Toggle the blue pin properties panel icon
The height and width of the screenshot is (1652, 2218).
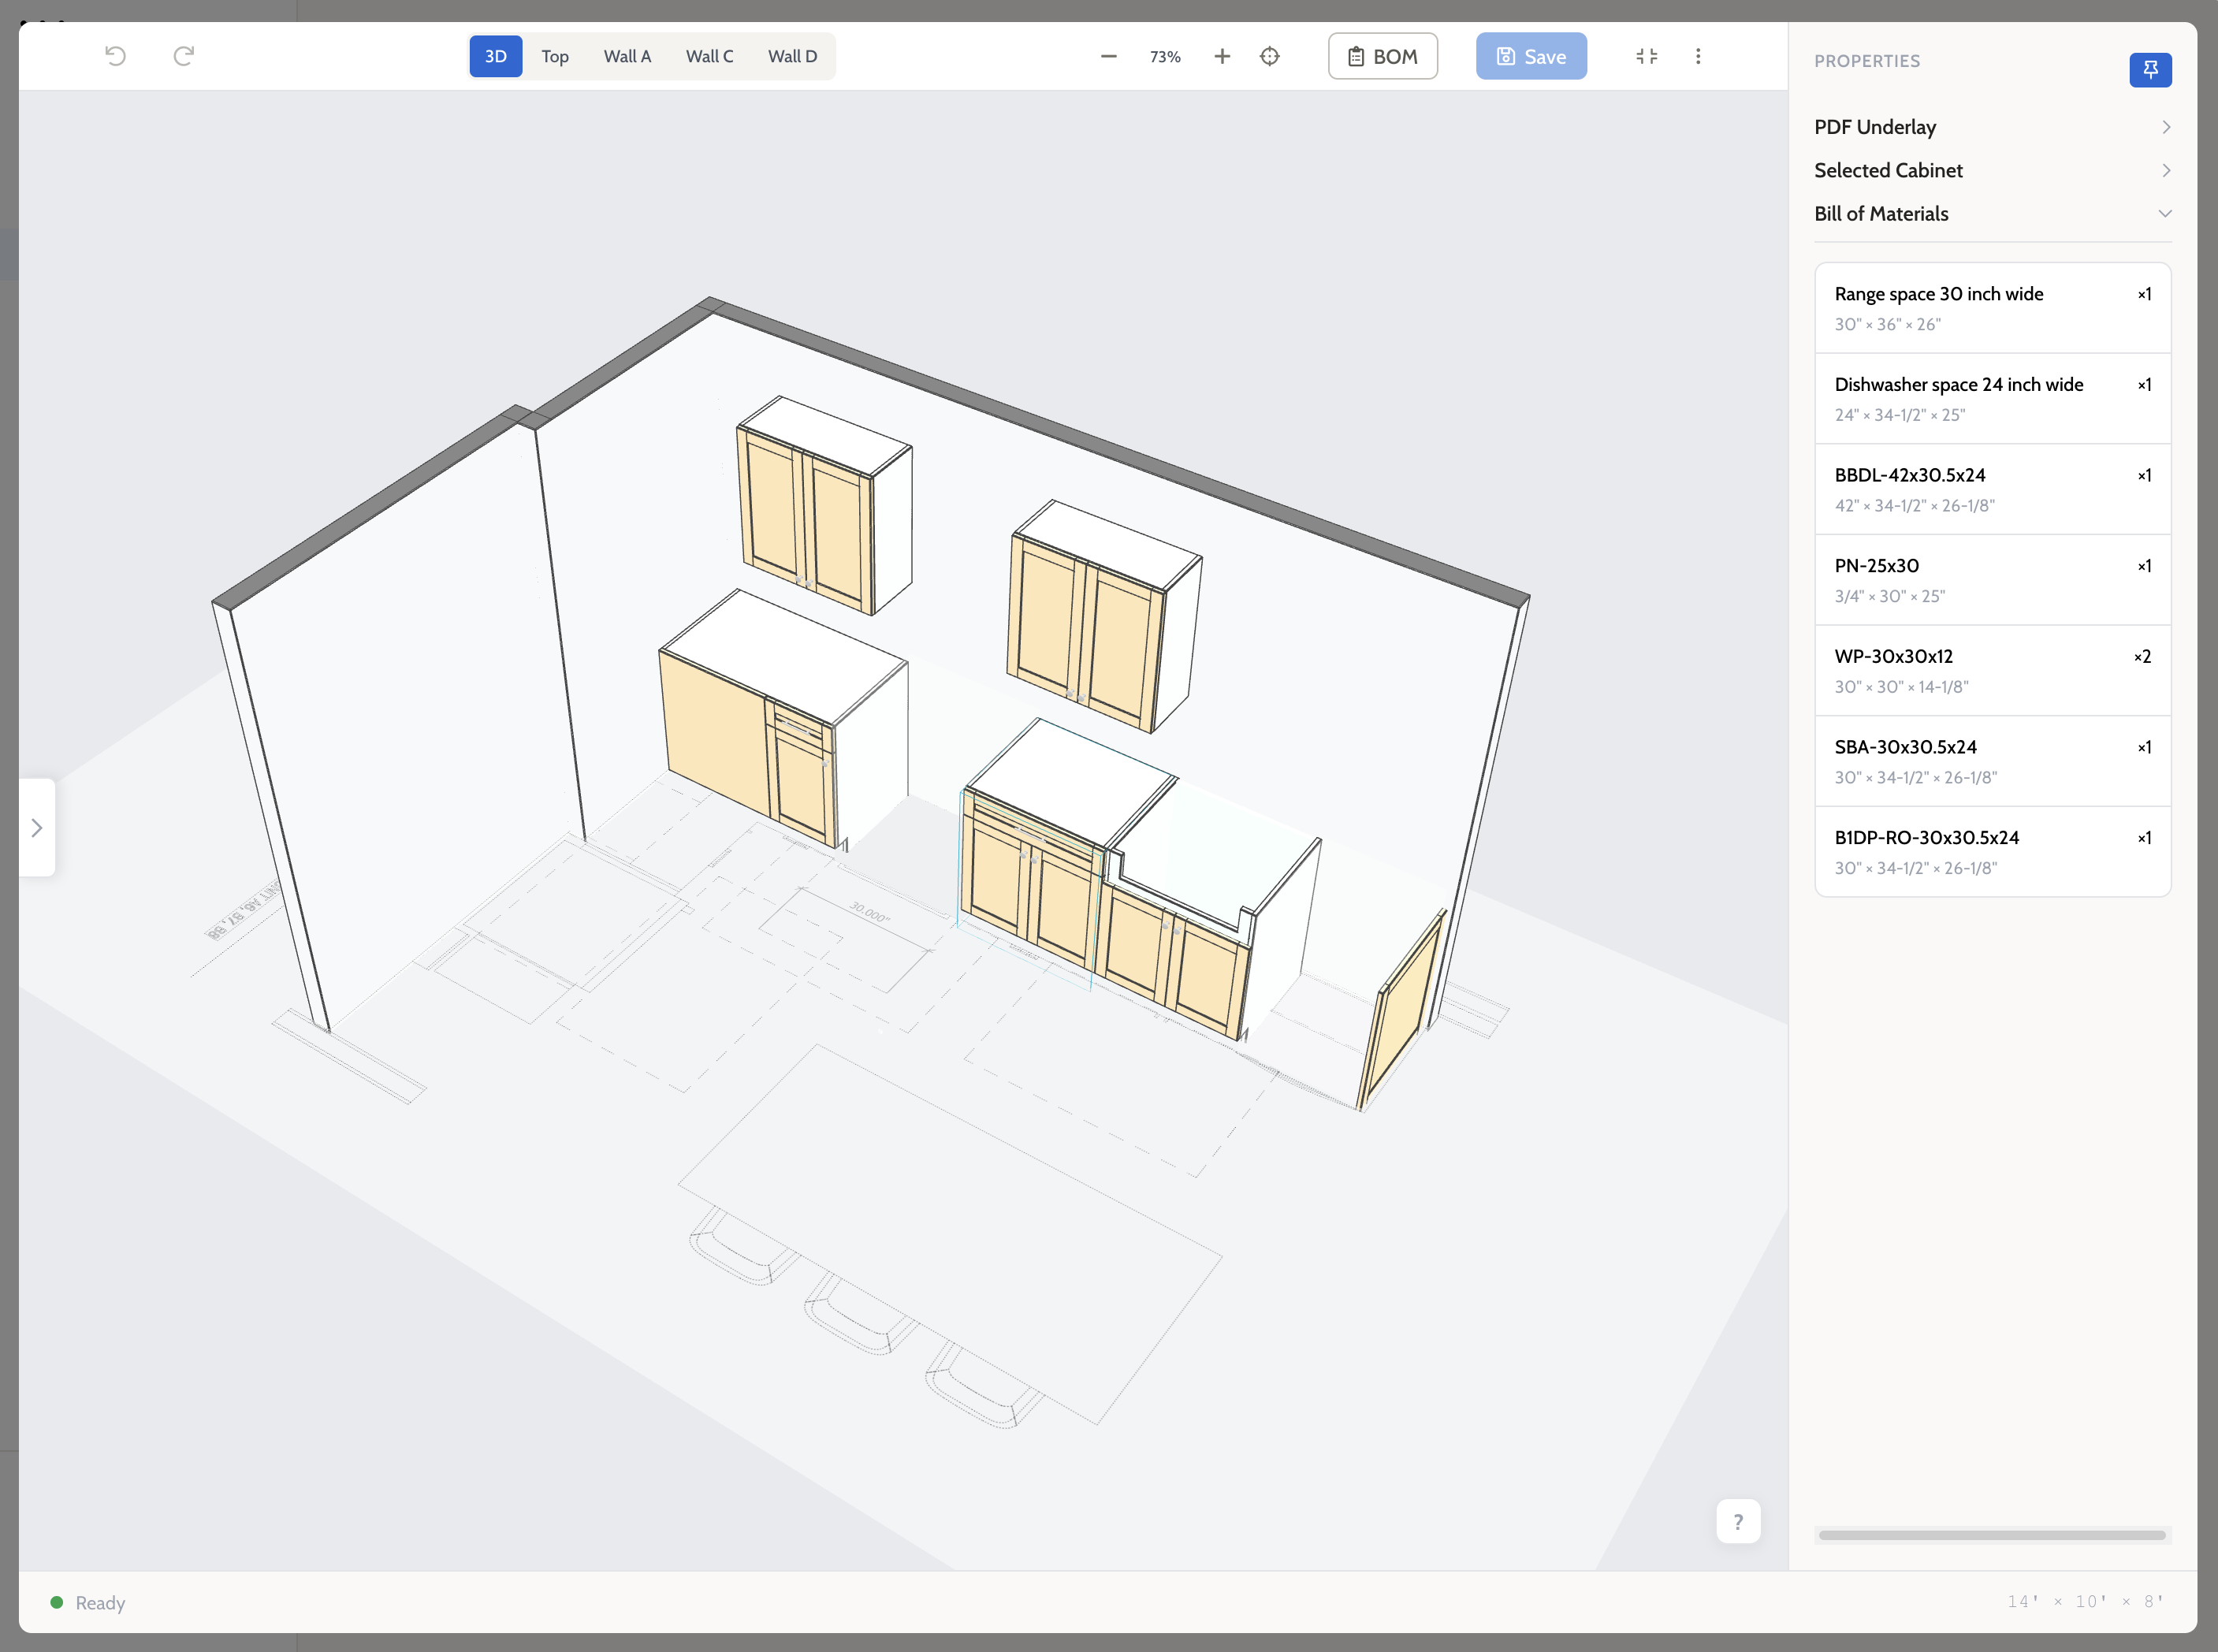pos(2150,70)
